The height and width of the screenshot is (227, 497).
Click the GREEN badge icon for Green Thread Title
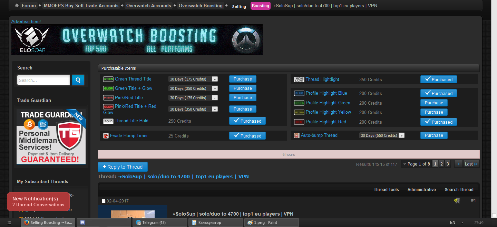point(108,79)
